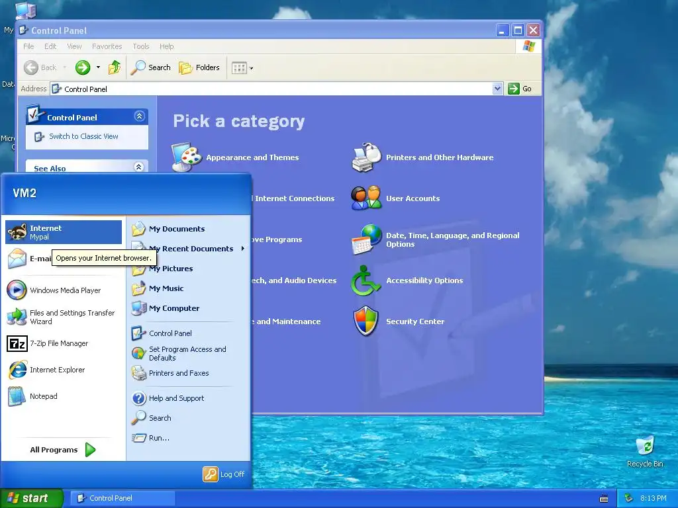Open Appearance and Themes category icon

(186, 157)
